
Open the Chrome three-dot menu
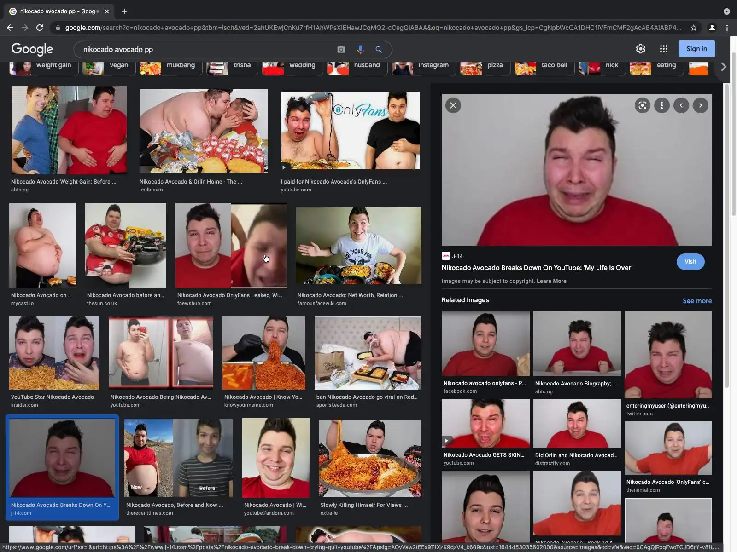point(727,28)
